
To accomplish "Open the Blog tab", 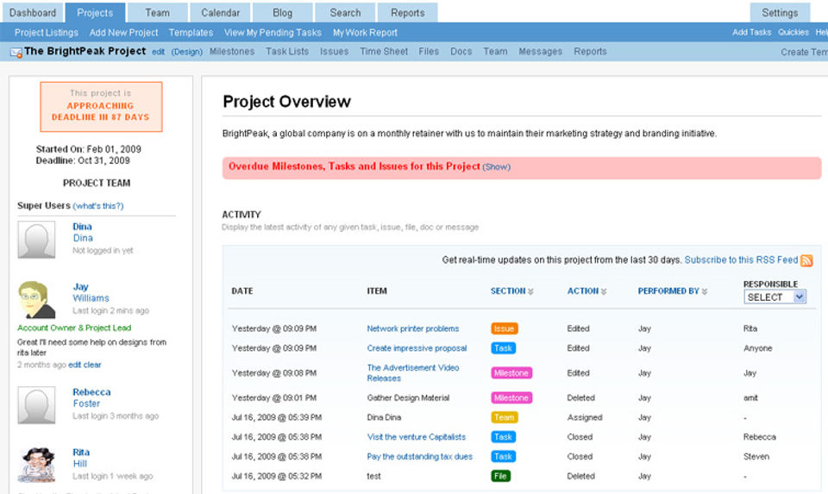I will pos(283,13).
